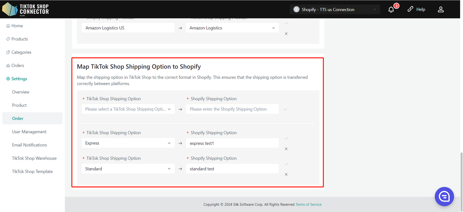Click the empty Shopify Shipping Option field
The image size is (463, 212).
coord(232,109)
